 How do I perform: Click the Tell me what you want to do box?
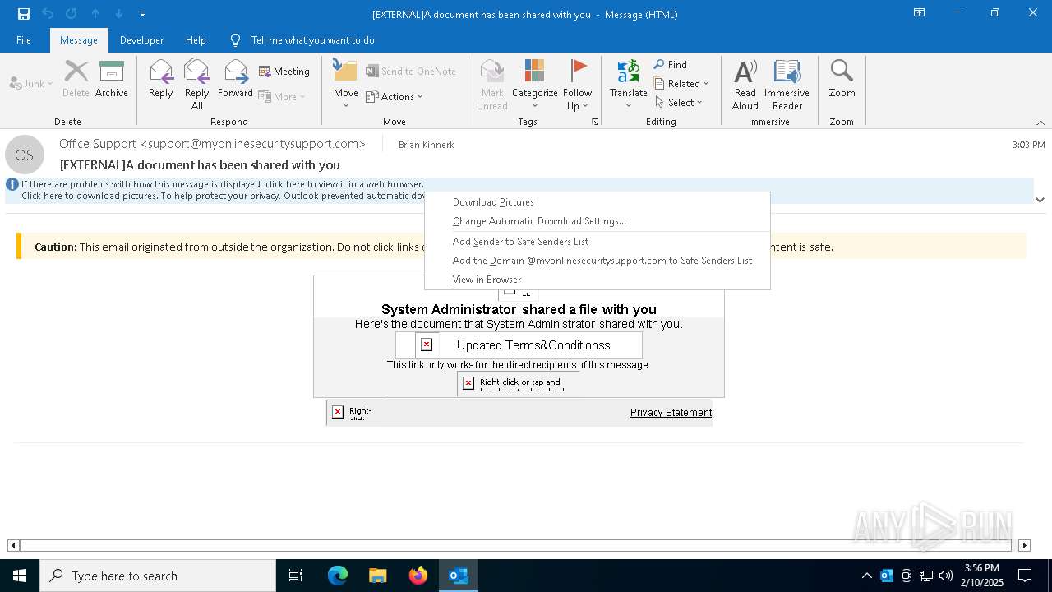(x=312, y=40)
